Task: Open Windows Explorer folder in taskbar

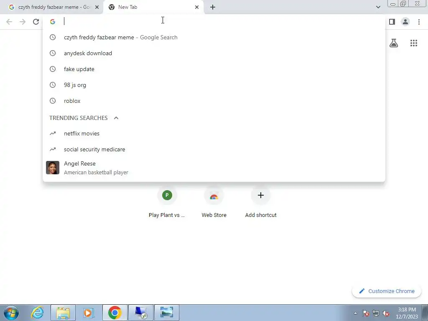Action: pos(63,313)
